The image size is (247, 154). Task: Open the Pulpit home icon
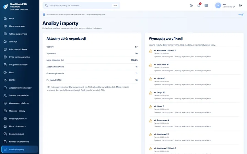click(5, 18)
